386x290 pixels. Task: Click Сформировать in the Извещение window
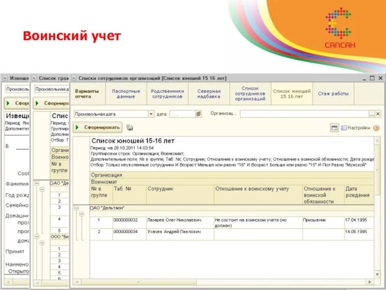click(x=17, y=103)
